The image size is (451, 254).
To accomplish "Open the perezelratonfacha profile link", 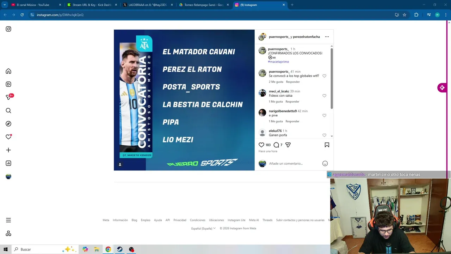I will (307, 37).
